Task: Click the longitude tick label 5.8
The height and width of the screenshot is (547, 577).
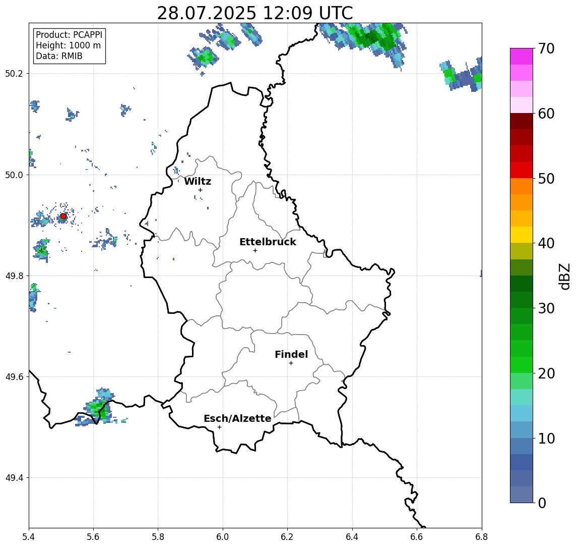Action: coord(158,537)
